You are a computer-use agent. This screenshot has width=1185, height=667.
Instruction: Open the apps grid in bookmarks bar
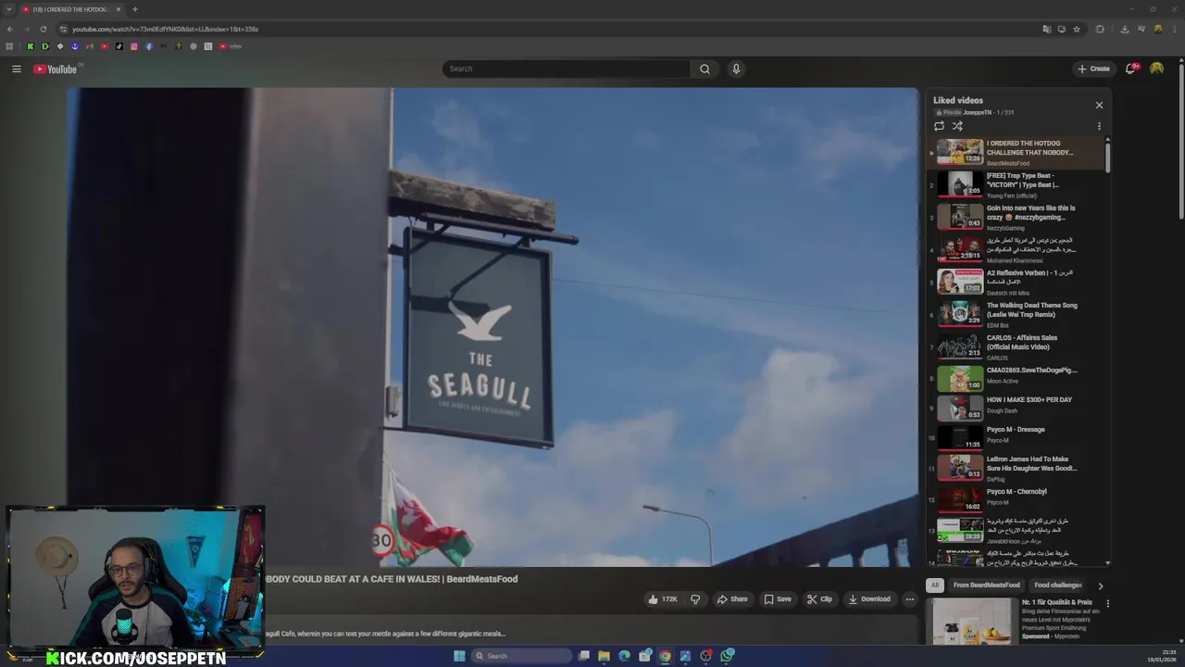[x=9, y=46]
